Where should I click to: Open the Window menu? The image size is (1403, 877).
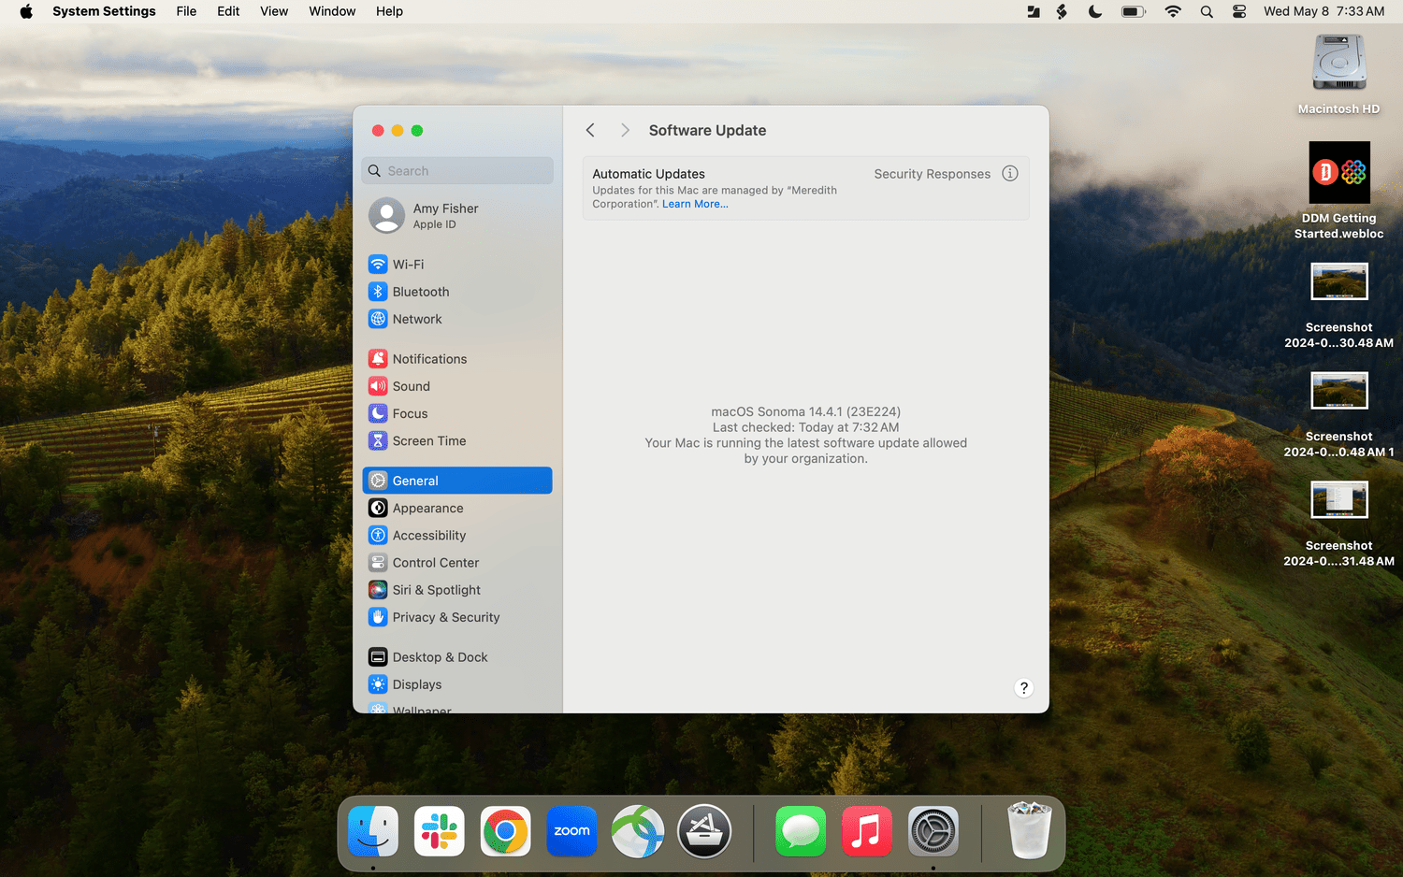tap(332, 11)
